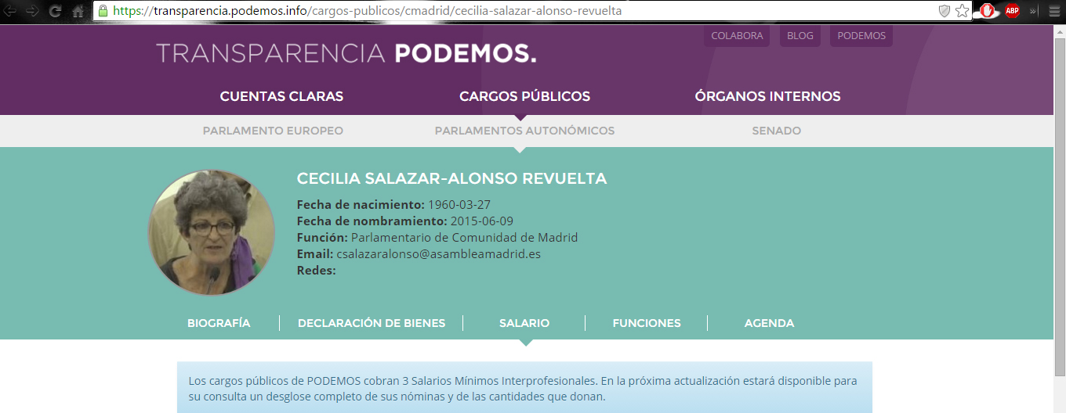The width and height of the screenshot is (1066, 413).
Task: Switch to DECLARACIÓN DE BIENES tab
Action: [x=372, y=323]
